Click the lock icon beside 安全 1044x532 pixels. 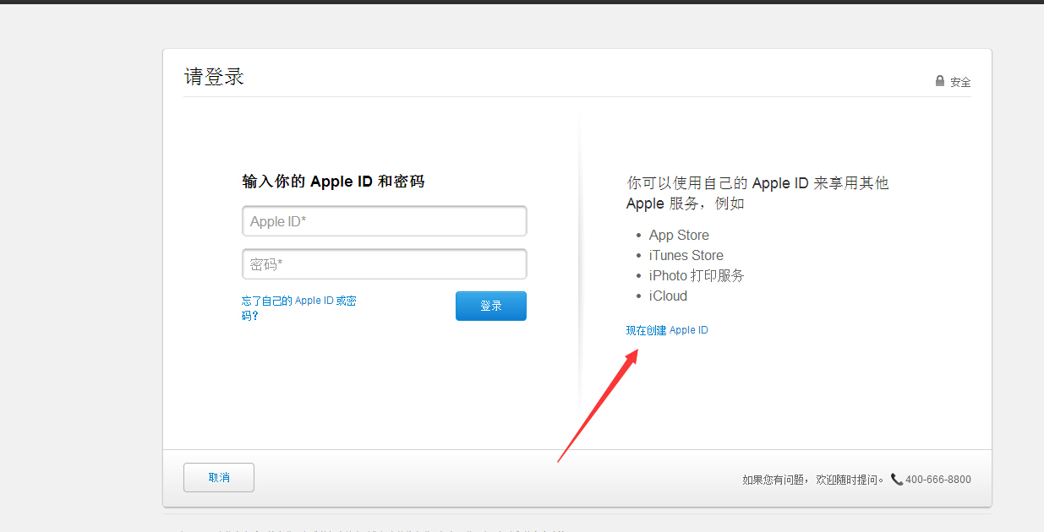click(940, 81)
